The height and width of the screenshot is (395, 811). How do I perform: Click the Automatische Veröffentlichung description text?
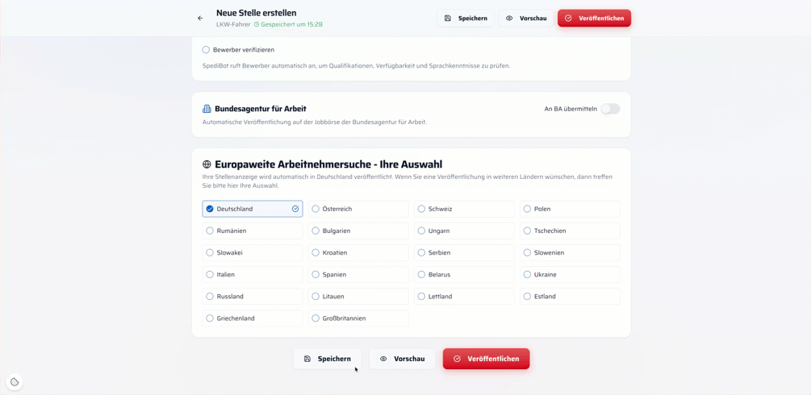click(x=315, y=123)
